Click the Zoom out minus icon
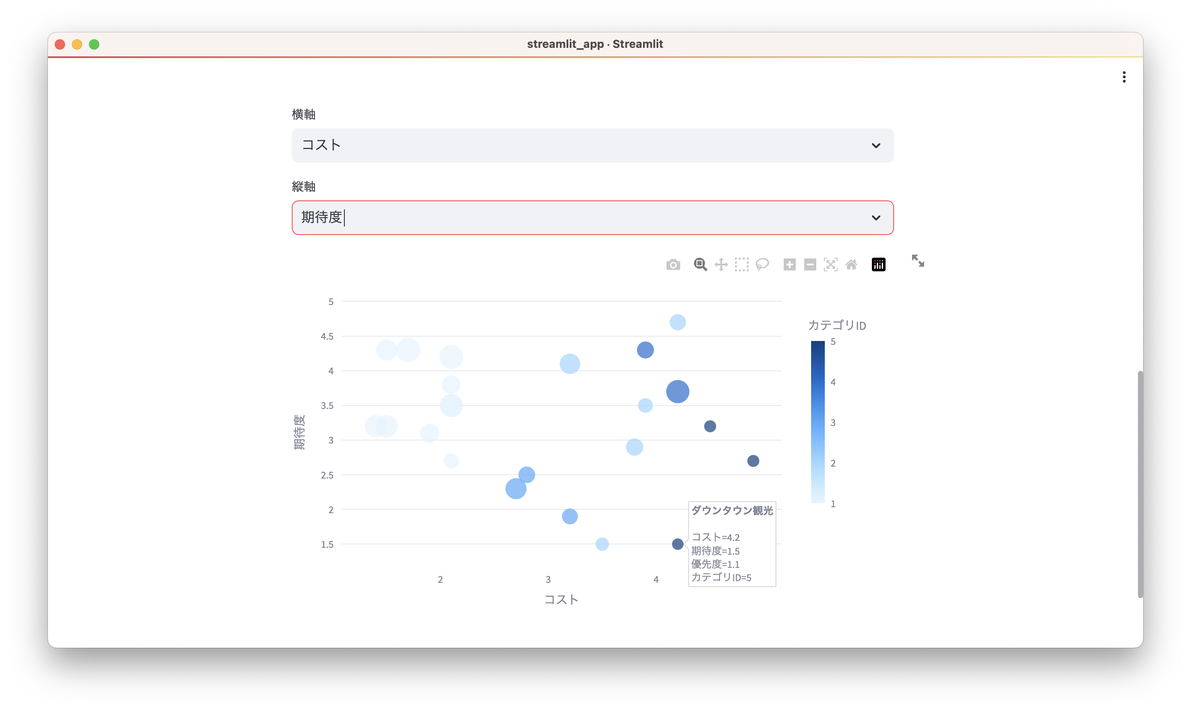This screenshot has width=1191, height=711. coord(810,264)
